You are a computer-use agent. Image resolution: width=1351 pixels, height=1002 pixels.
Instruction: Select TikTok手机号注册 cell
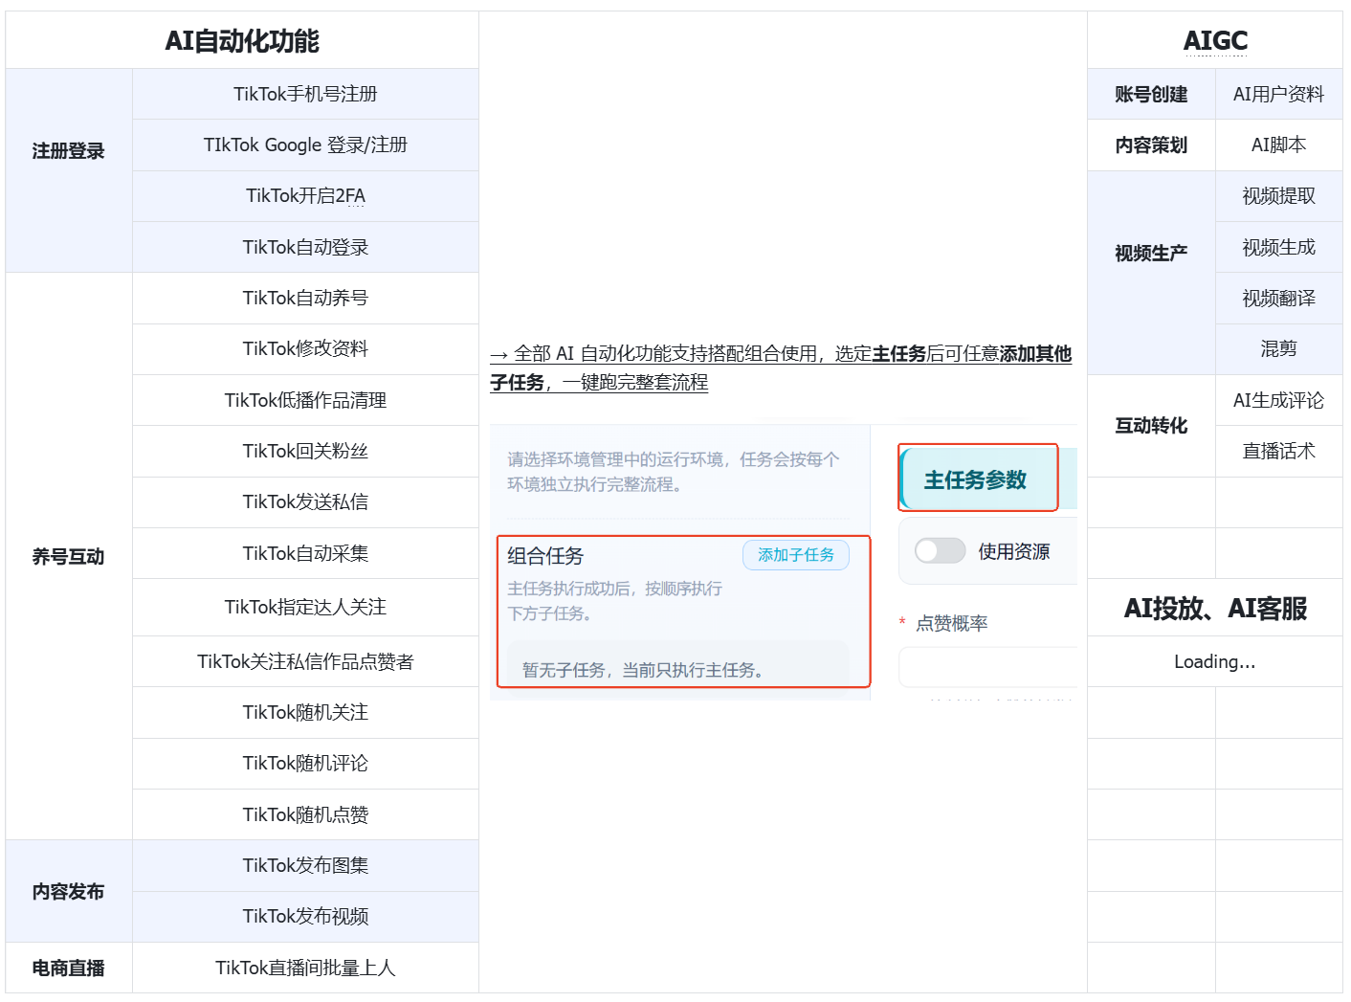[x=305, y=94]
